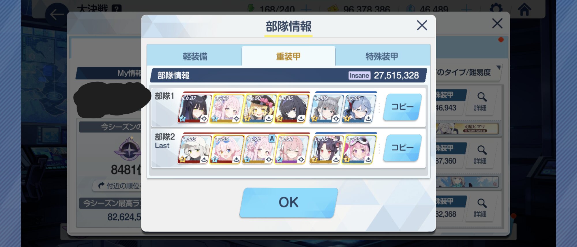Open details magnifier beside score 32,368
This screenshot has height=247, width=577.
481,208
